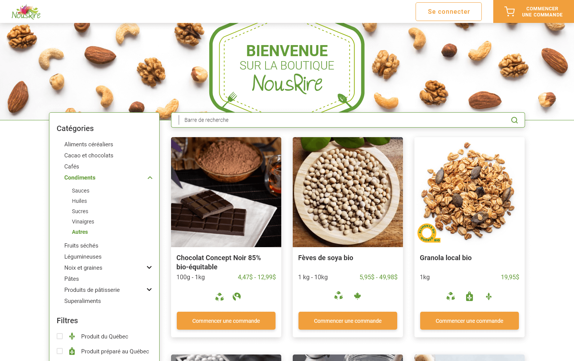Viewport: 574px width, 361px height.
Task: Select the Vinaigres subcategory
Action: (83, 222)
